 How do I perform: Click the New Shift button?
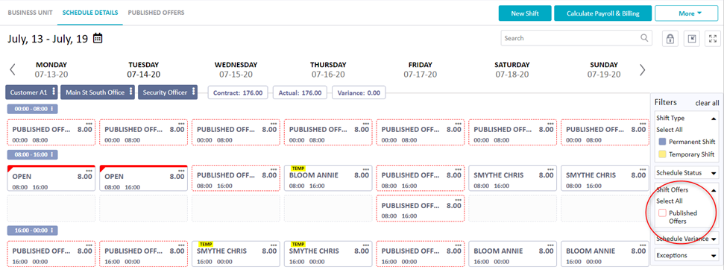coord(525,13)
